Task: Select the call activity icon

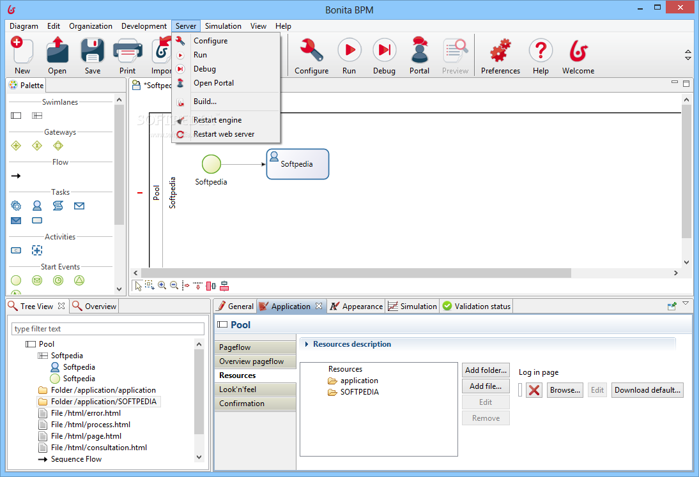Action: [16, 250]
